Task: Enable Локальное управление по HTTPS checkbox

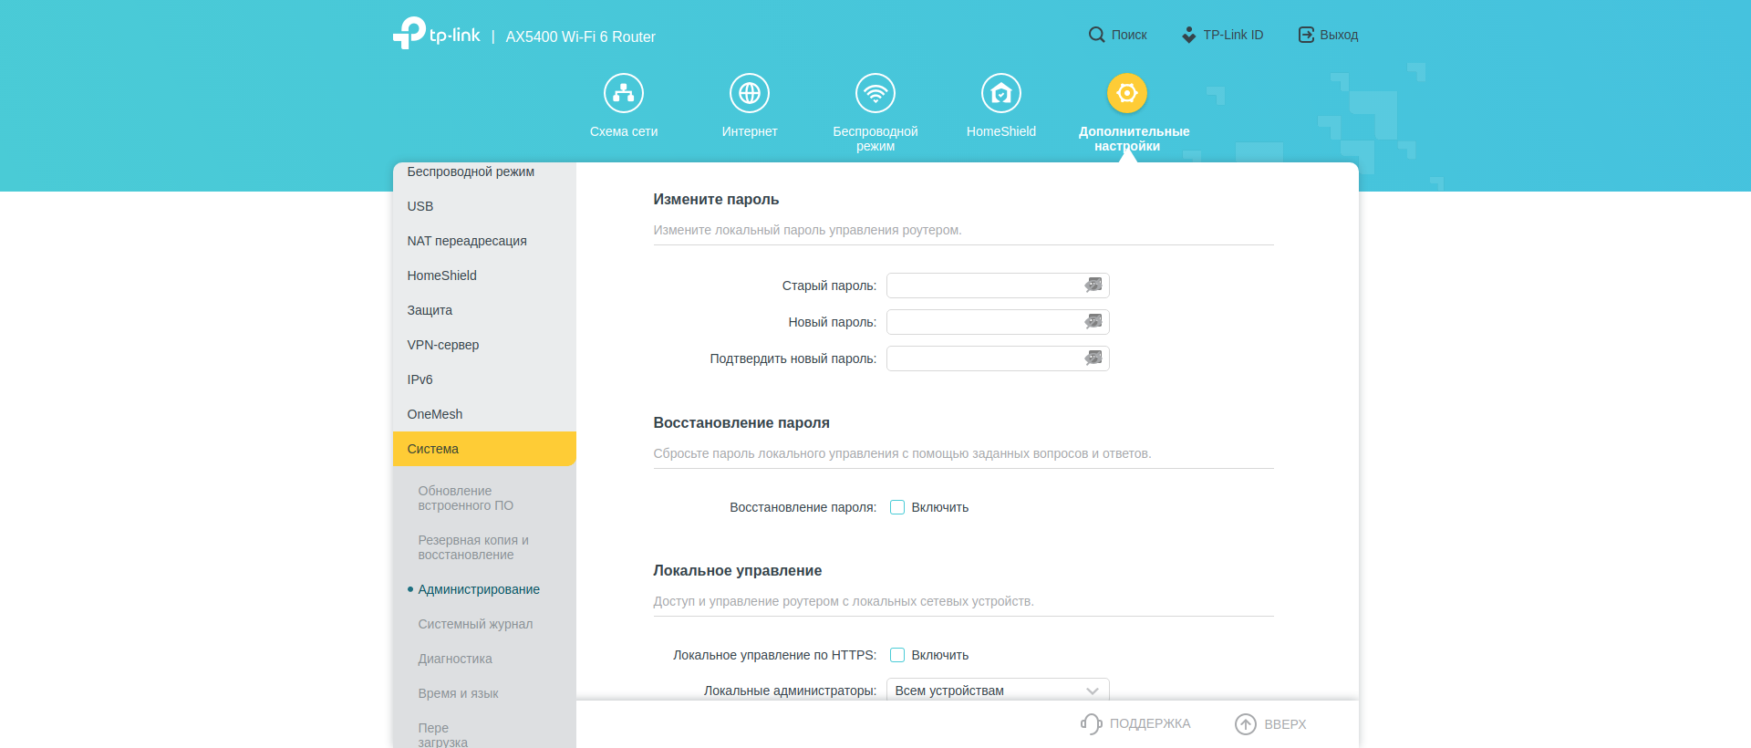Action: [x=897, y=655]
